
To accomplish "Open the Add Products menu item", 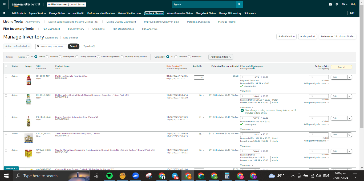I will (19, 13).
